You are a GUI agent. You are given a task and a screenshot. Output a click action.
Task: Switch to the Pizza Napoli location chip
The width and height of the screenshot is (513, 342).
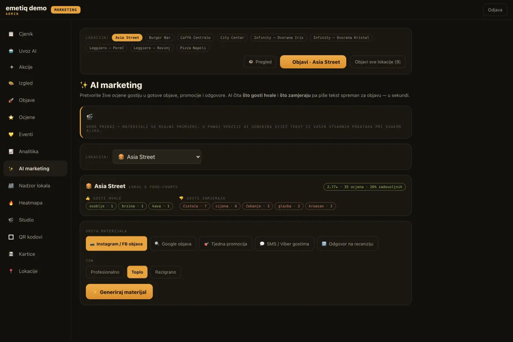click(x=193, y=48)
